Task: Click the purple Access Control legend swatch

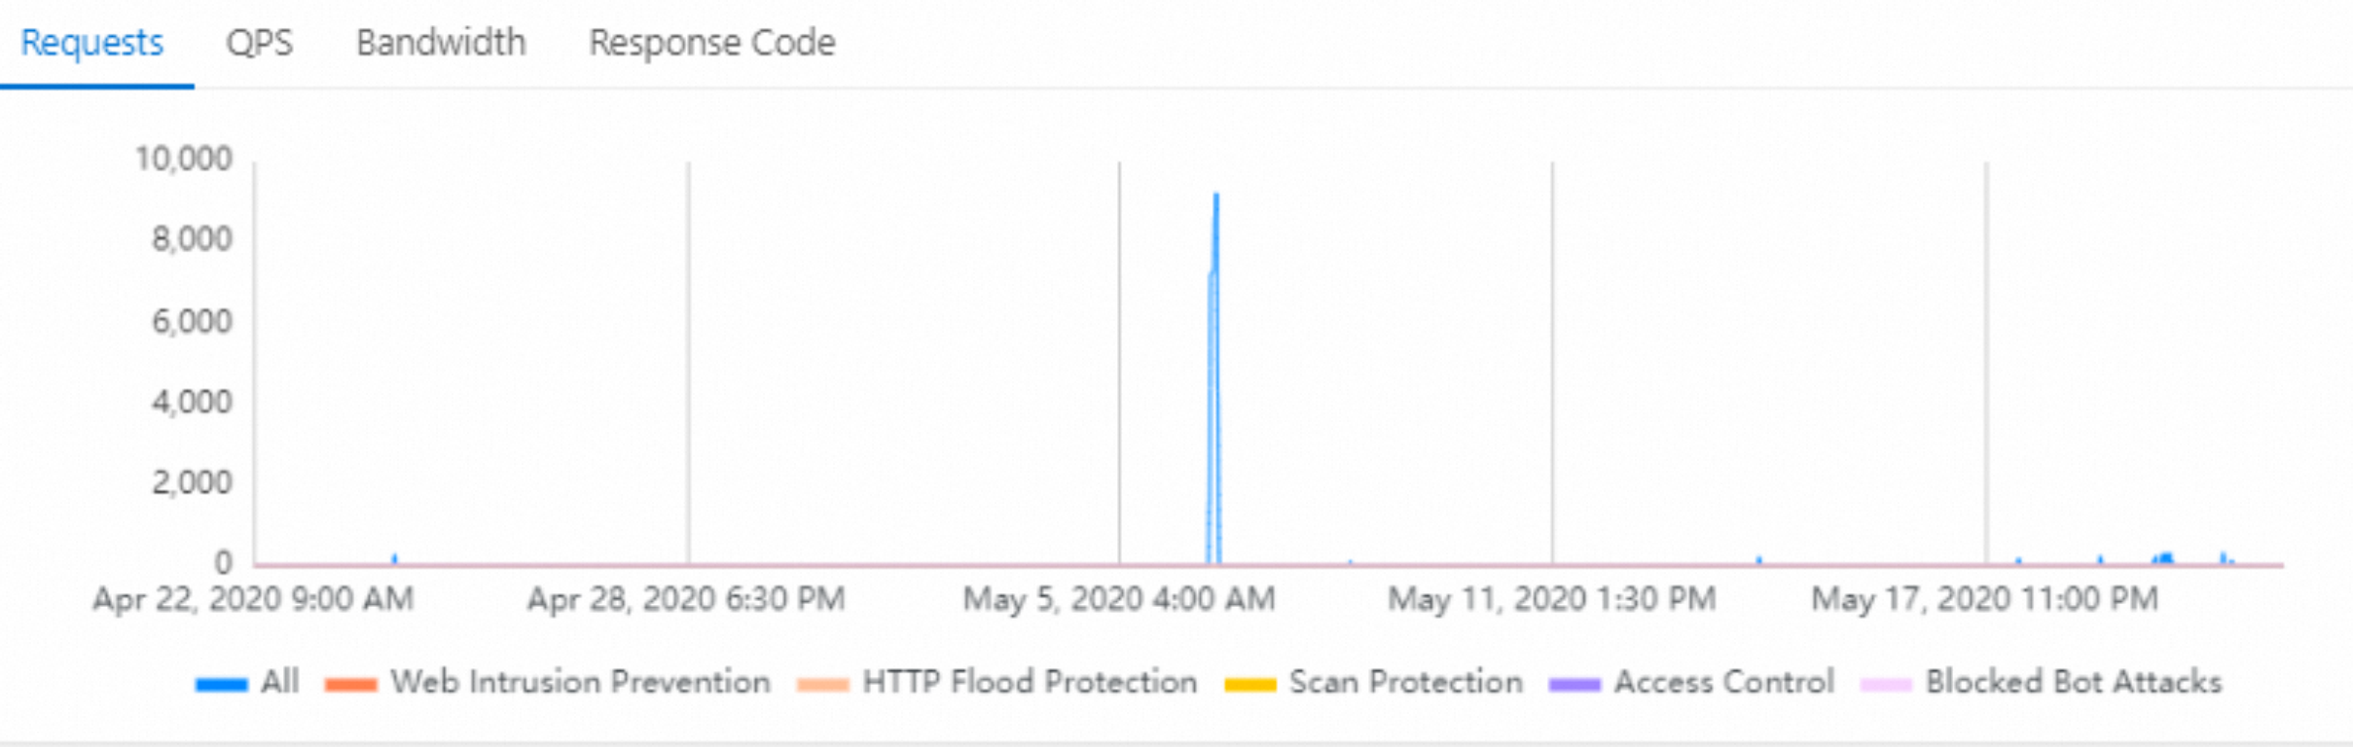Action: (x=1574, y=684)
